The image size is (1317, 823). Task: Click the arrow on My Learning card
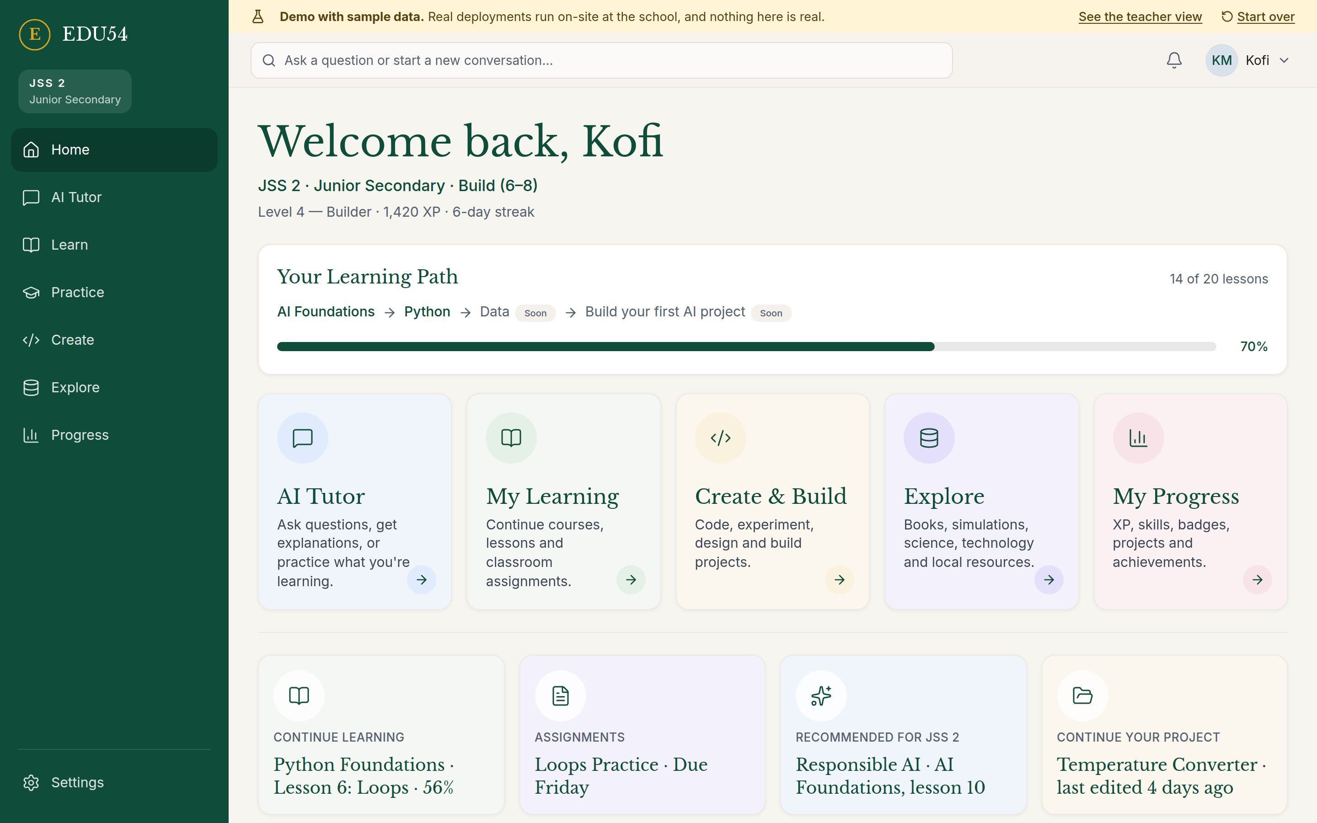(x=631, y=580)
